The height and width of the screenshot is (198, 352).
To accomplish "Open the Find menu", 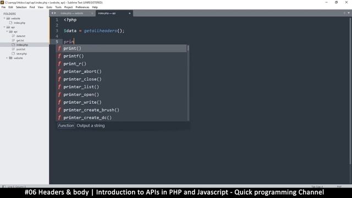I will 32,7.
